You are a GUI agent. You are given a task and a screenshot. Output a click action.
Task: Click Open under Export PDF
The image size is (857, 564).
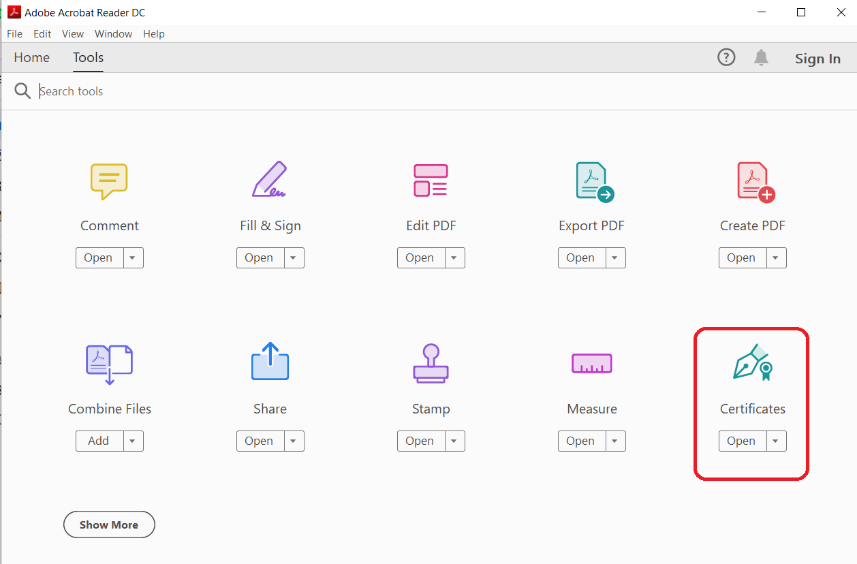pos(581,258)
